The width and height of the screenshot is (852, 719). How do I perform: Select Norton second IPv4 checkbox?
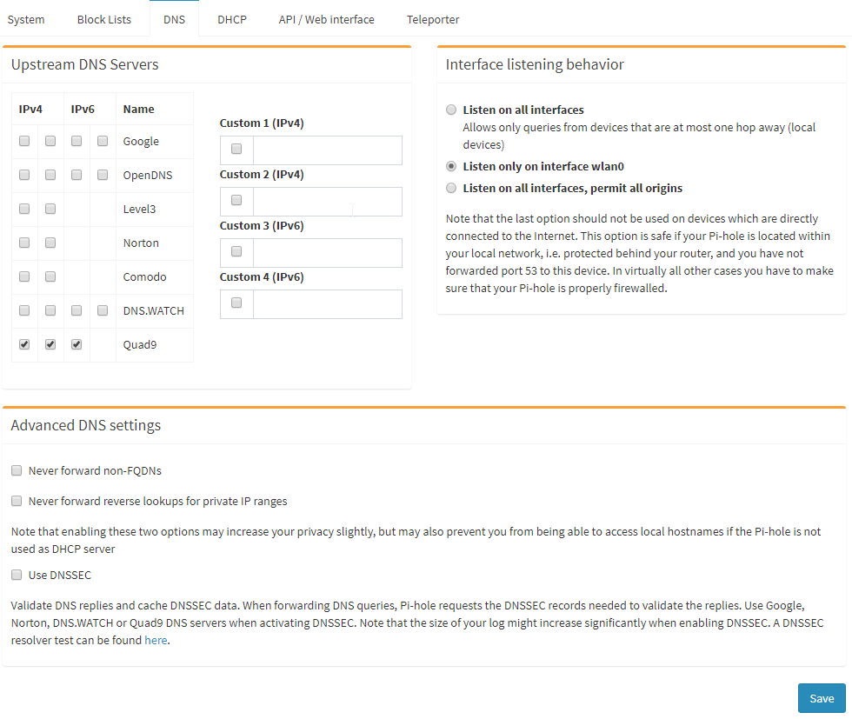point(50,243)
